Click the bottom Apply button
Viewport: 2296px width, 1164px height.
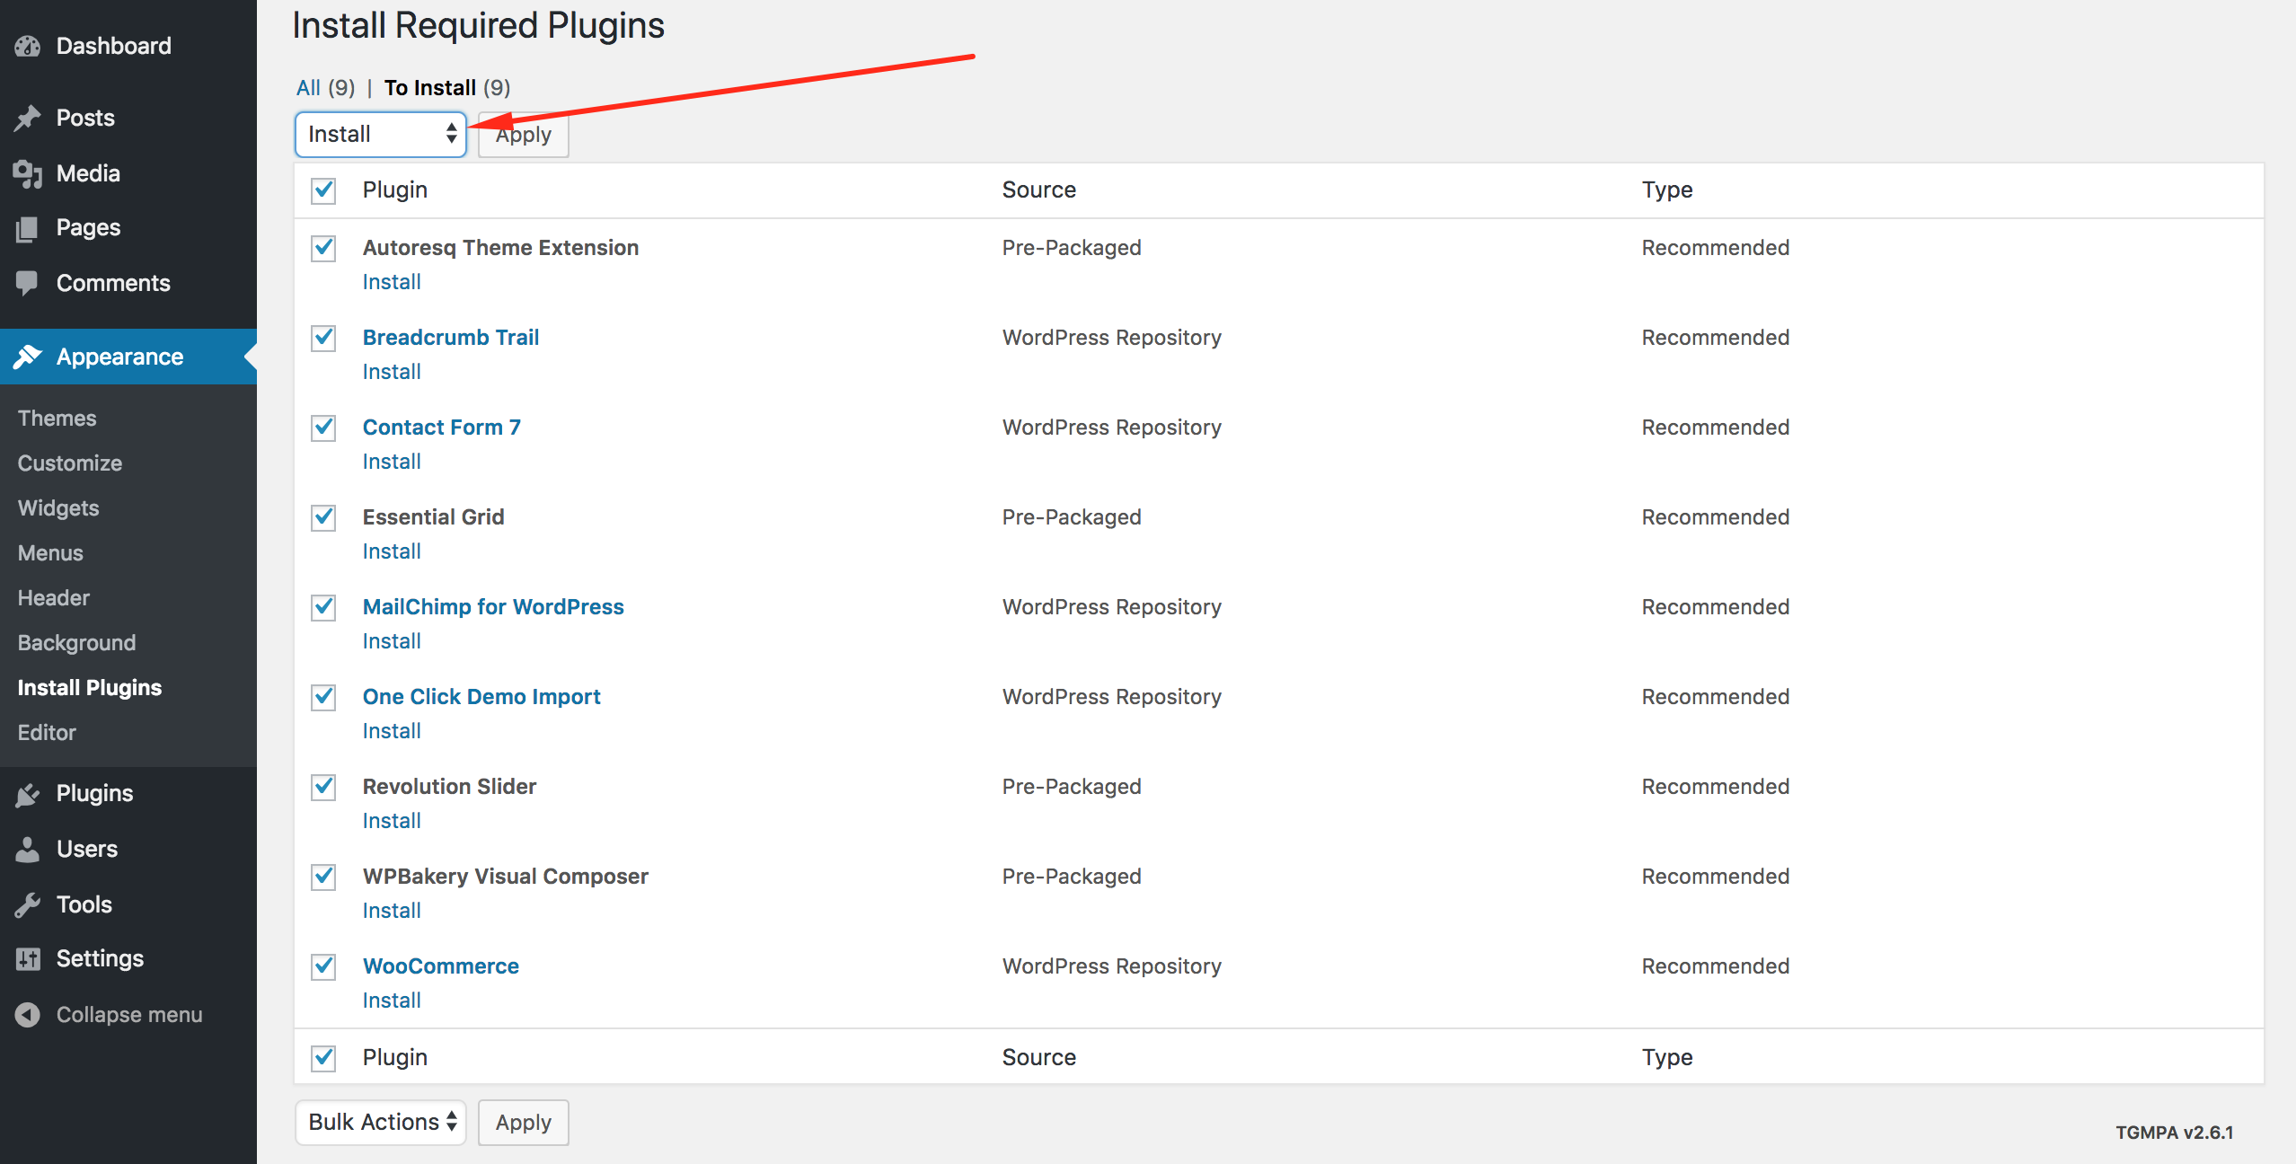coord(524,1123)
